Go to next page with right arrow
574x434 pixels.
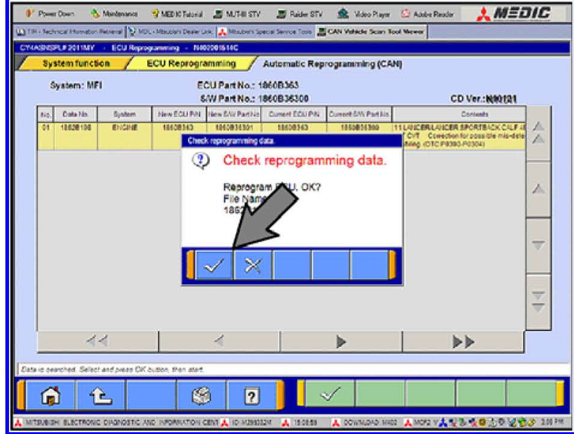(341, 342)
